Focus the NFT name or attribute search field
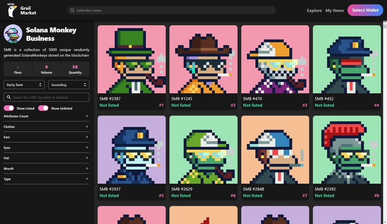The height and width of the screenshot is (224, 387). 47,97
